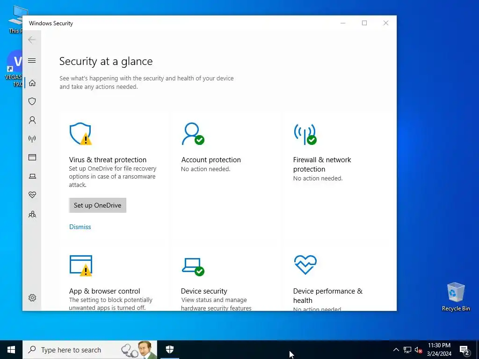479x359 pixels.
Task: Expand the hamburger navigation menu
Action: (32, 60)
